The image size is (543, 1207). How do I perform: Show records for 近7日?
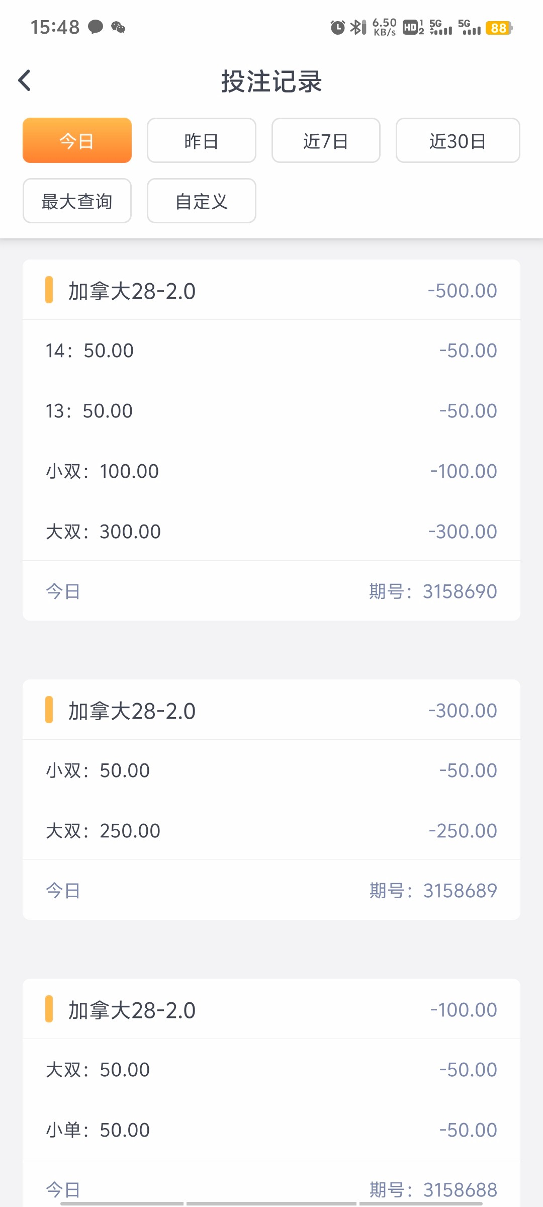tap(326, 141)
